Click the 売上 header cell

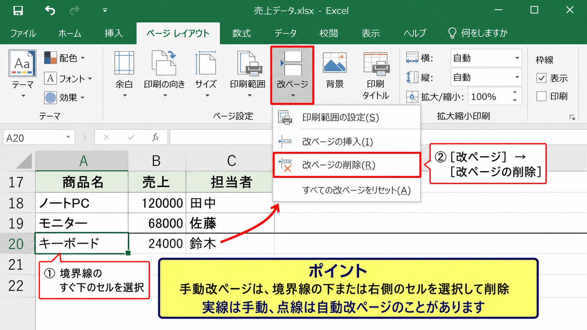157,182
